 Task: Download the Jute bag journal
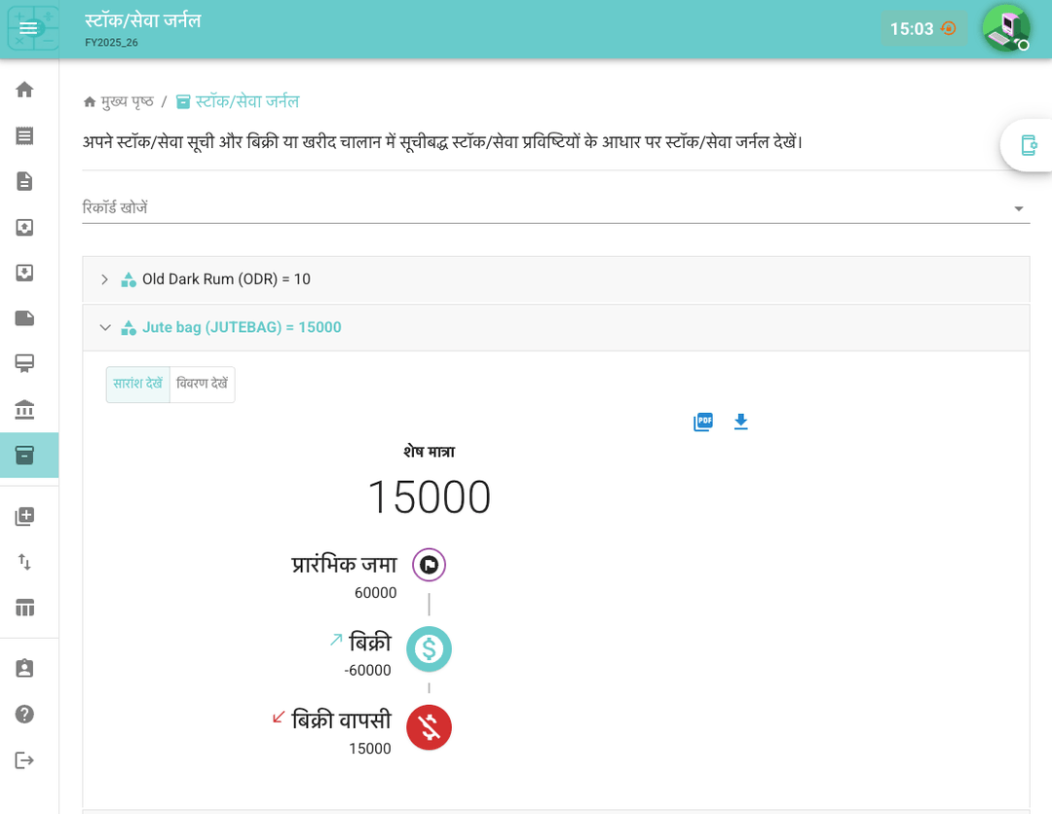741,422
